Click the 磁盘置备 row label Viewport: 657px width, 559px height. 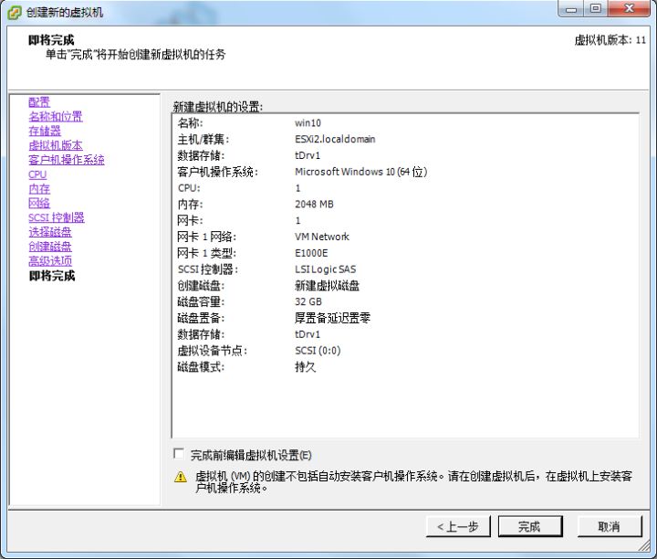click(201, 318)
